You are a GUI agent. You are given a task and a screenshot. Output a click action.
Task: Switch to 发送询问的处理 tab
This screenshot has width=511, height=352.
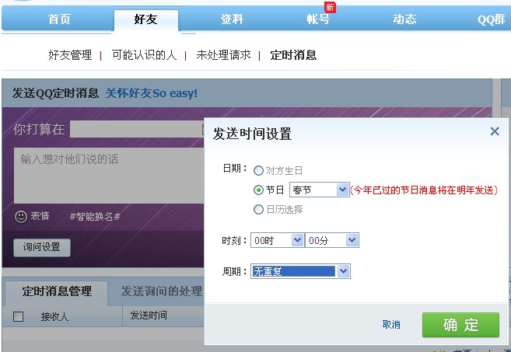(162, 291)
